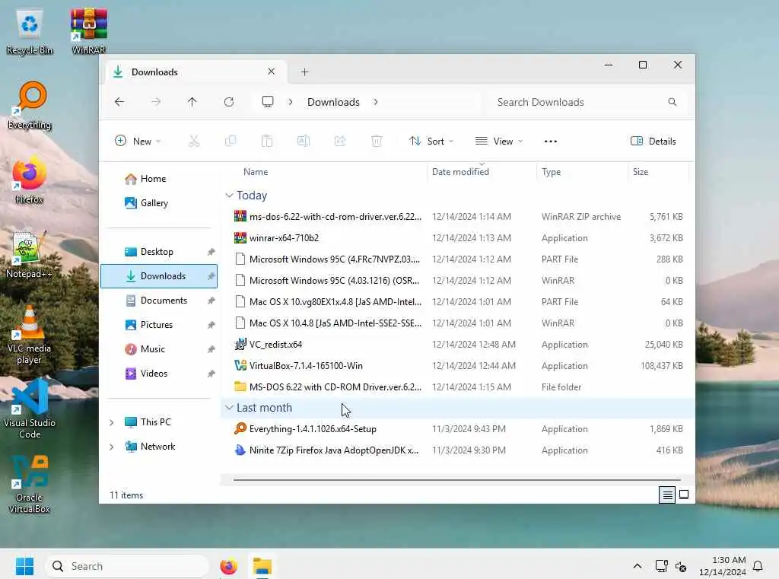Go forward in File Explorer
Image resolution: width=779 pixels, height=579 pixels.
(x=156, y=102)
